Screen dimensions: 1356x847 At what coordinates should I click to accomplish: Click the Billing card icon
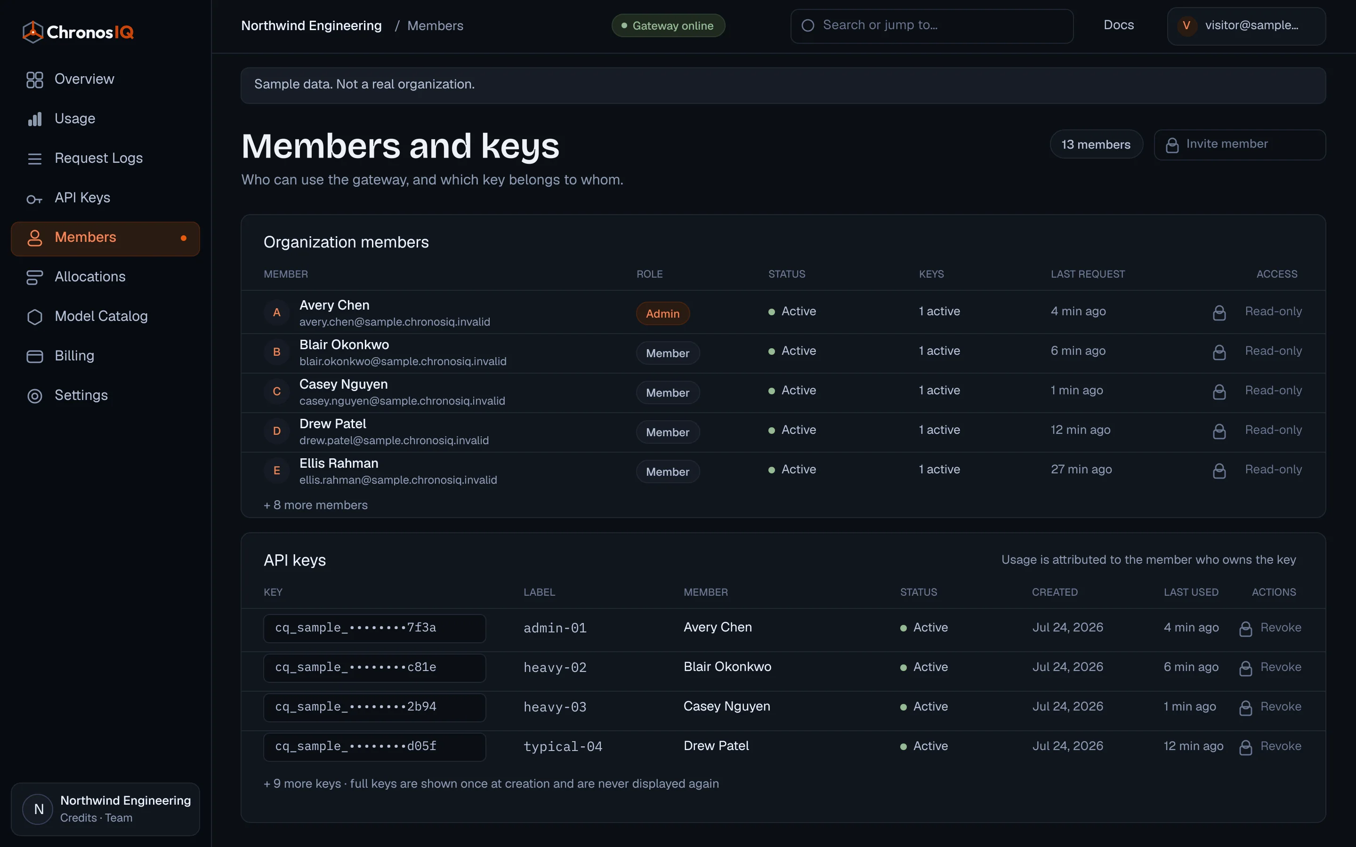pos(35,356)
